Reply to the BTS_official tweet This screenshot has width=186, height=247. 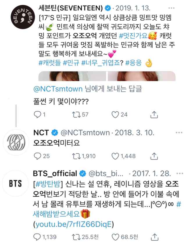(x=38, y=237)
